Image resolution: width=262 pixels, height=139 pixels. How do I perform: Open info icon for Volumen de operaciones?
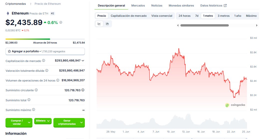point(58,80)
